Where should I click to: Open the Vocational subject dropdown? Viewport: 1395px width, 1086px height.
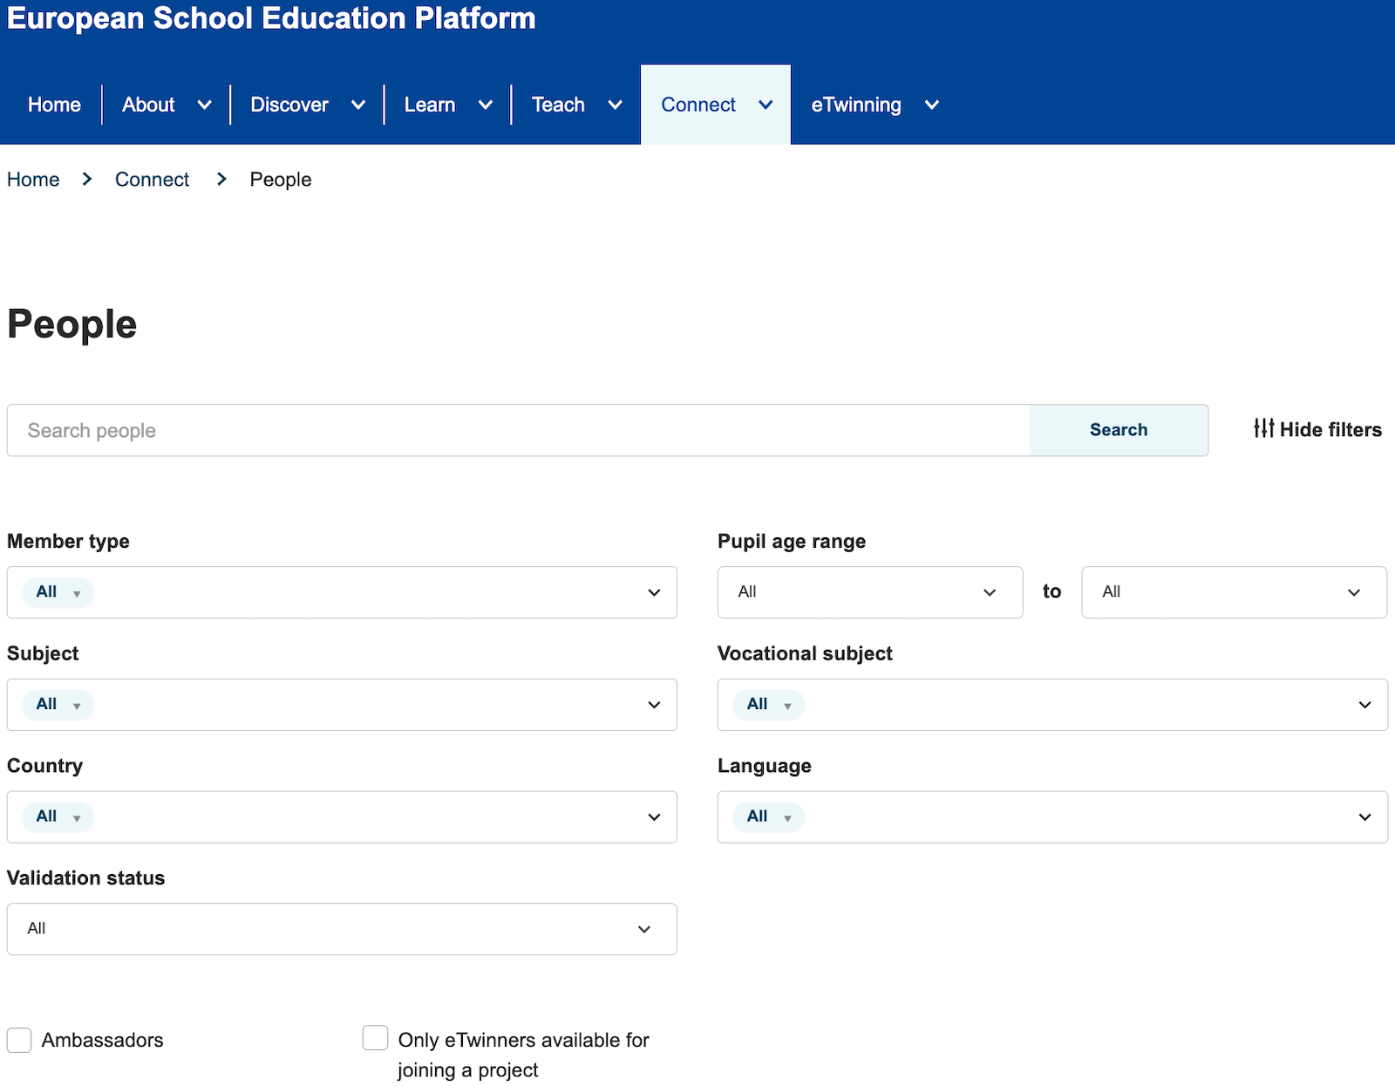tap(1052, 705)
